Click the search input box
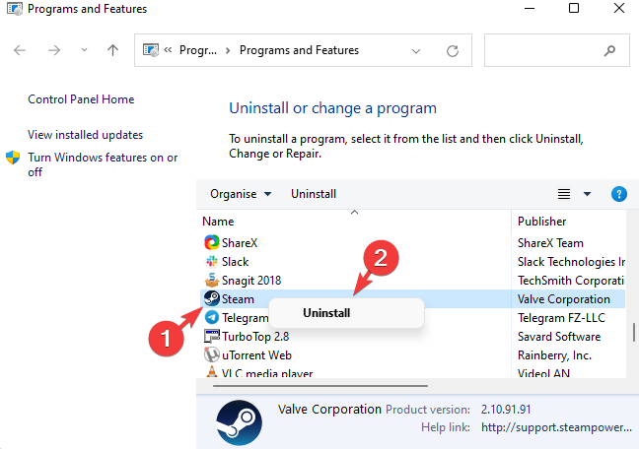 [557, 50]
